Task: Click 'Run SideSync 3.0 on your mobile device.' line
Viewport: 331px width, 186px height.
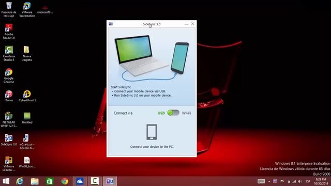Action: [143, 95]
